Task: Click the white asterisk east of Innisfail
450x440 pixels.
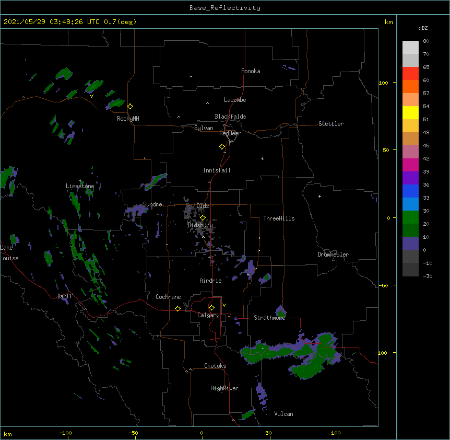Action: click(x=262, y=158)
